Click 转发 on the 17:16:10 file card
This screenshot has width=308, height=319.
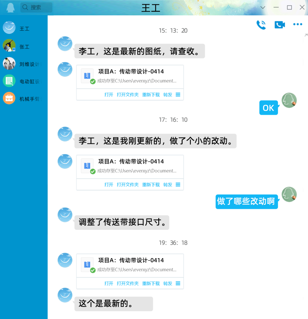tap(167, 185)
